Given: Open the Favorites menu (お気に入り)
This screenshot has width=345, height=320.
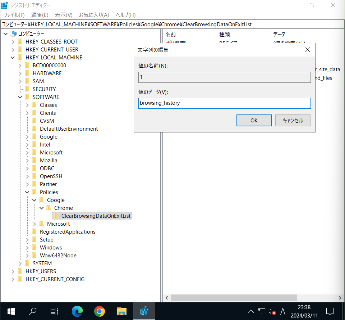Looking at the screenshot, I should point(94,15).
